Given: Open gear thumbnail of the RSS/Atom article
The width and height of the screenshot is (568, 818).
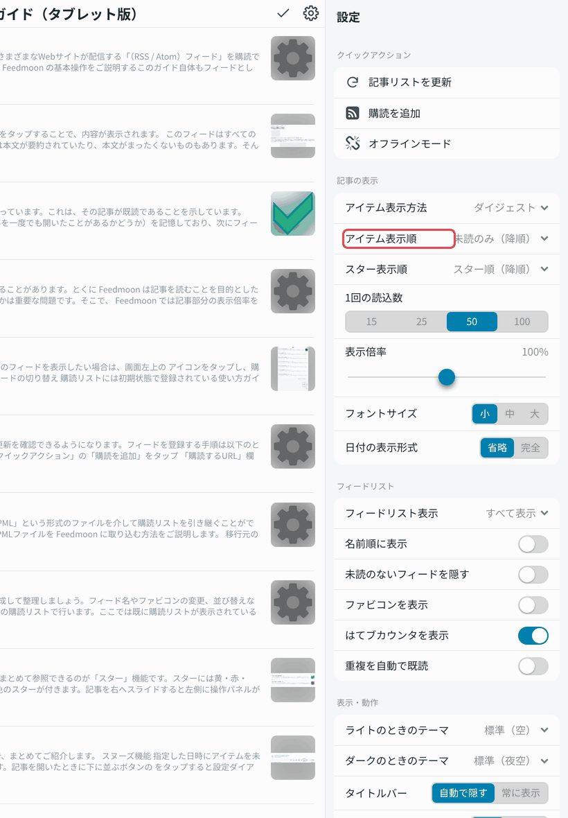Looking at the screenshot, I should (293, 58).
